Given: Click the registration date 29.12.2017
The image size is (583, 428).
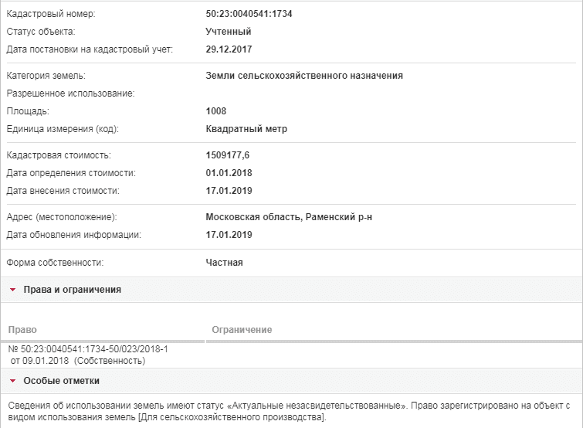Looking at the screenshot, I should pyautogui.click(x=229, y=49).
